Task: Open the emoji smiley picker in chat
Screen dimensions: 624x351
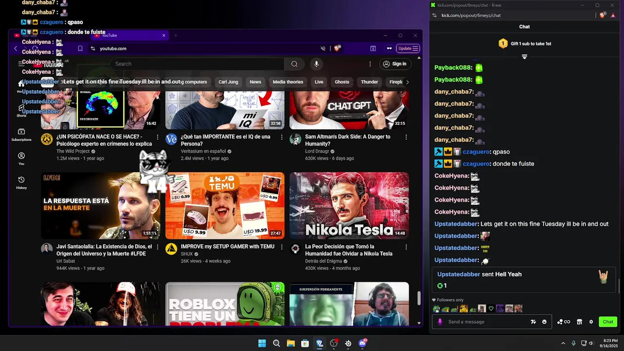Action: click(544, 322)
